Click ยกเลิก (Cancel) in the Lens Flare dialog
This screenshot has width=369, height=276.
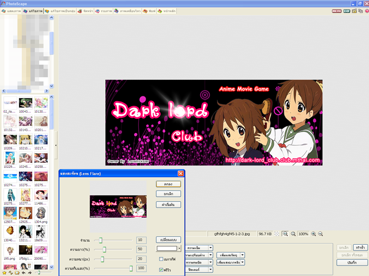pos(168,194)
